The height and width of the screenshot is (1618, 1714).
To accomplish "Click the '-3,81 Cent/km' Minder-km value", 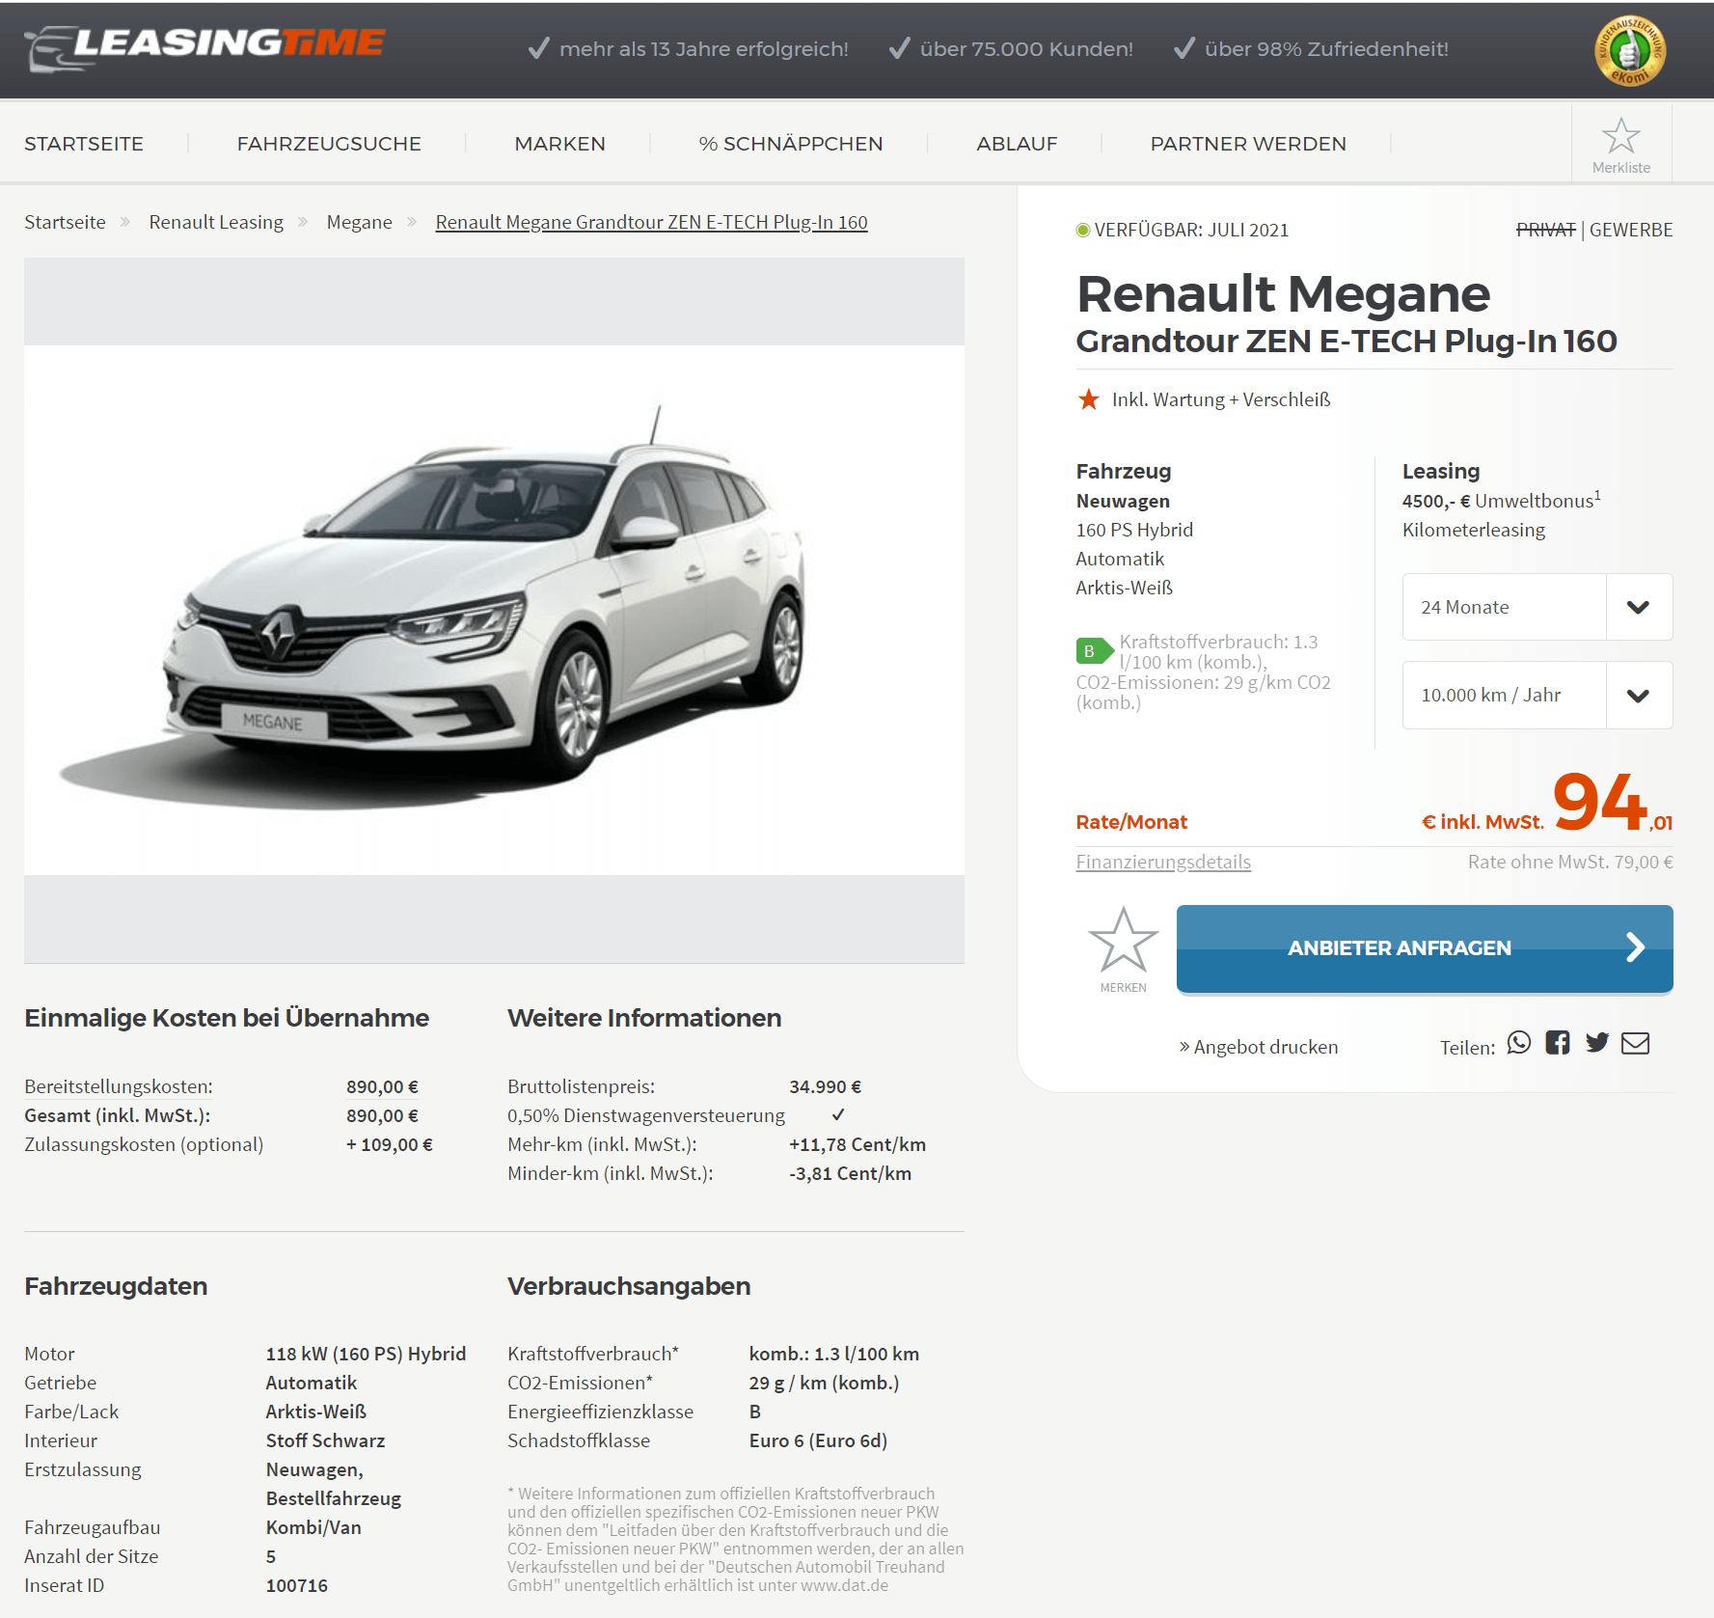I will click(851, 1173).
